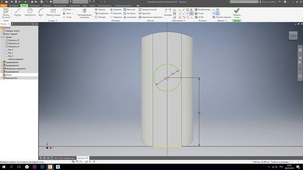Expand the Выдавливание1 feature node
This screenshot has width=303, height=170.
click(x=1, y=62)
